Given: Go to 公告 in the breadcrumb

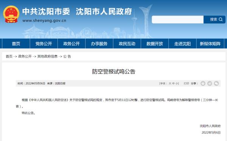Looking at the screenshot, I should click(x=67, y=56).
